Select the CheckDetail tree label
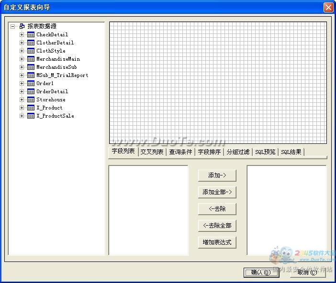 52,34
